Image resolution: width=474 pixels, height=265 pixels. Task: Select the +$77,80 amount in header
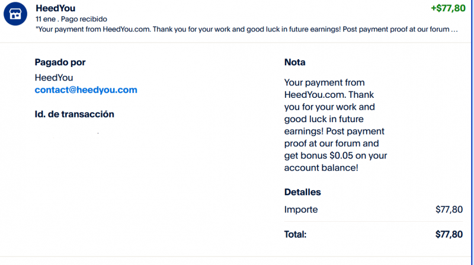point(447,8)
